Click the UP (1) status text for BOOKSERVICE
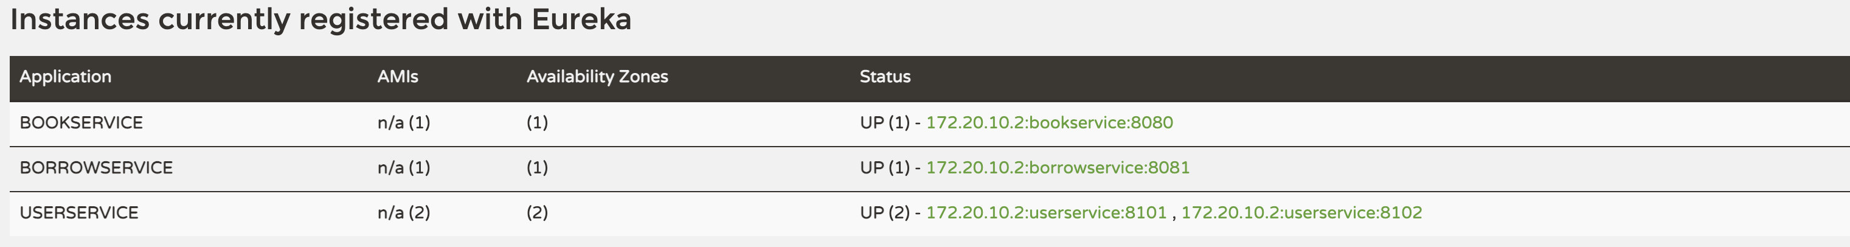This screenshot has width=1850, height=247. [884, 123]
